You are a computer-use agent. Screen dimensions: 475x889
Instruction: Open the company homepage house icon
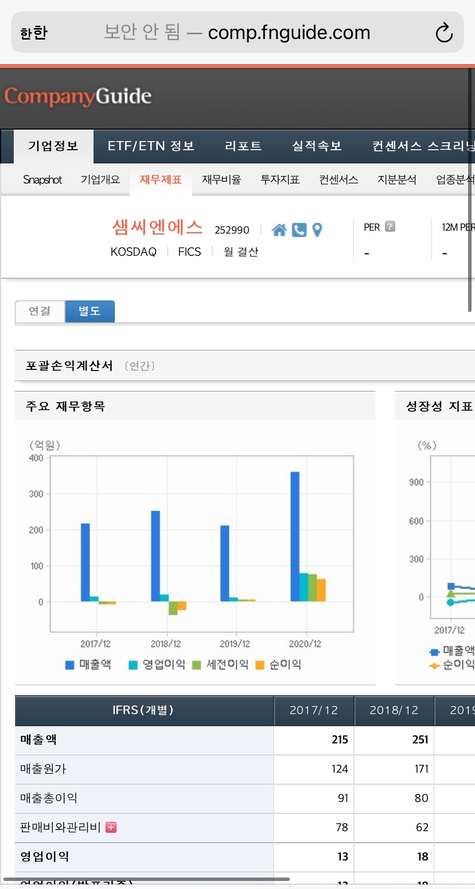tap(279, 230)
